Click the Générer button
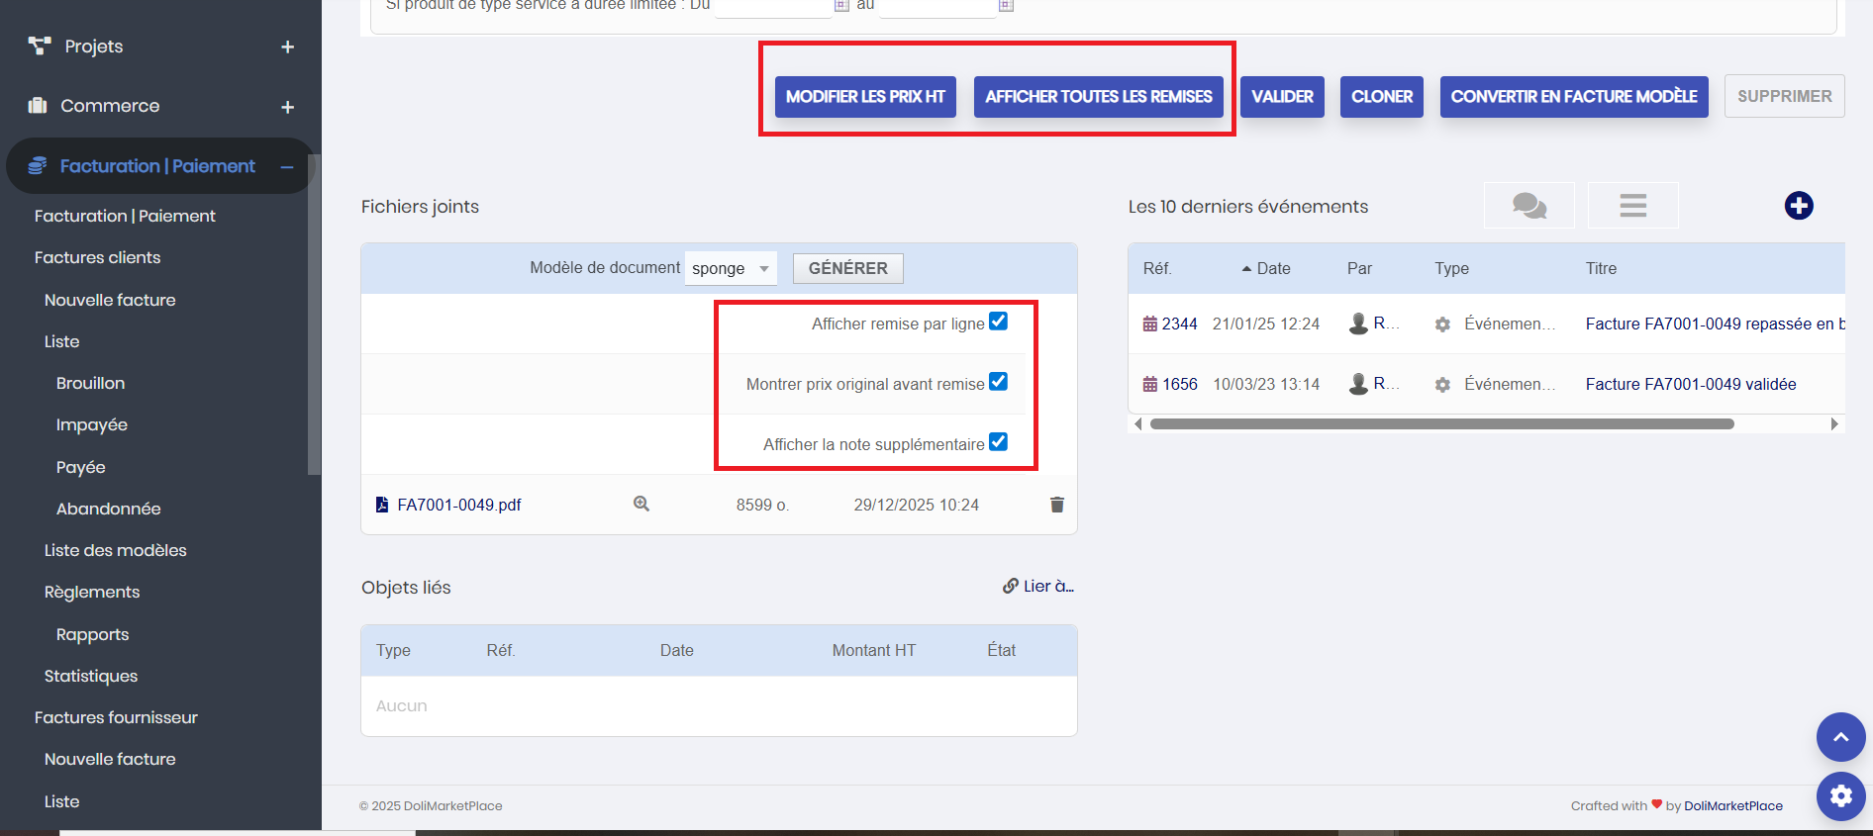 point(847,268)
